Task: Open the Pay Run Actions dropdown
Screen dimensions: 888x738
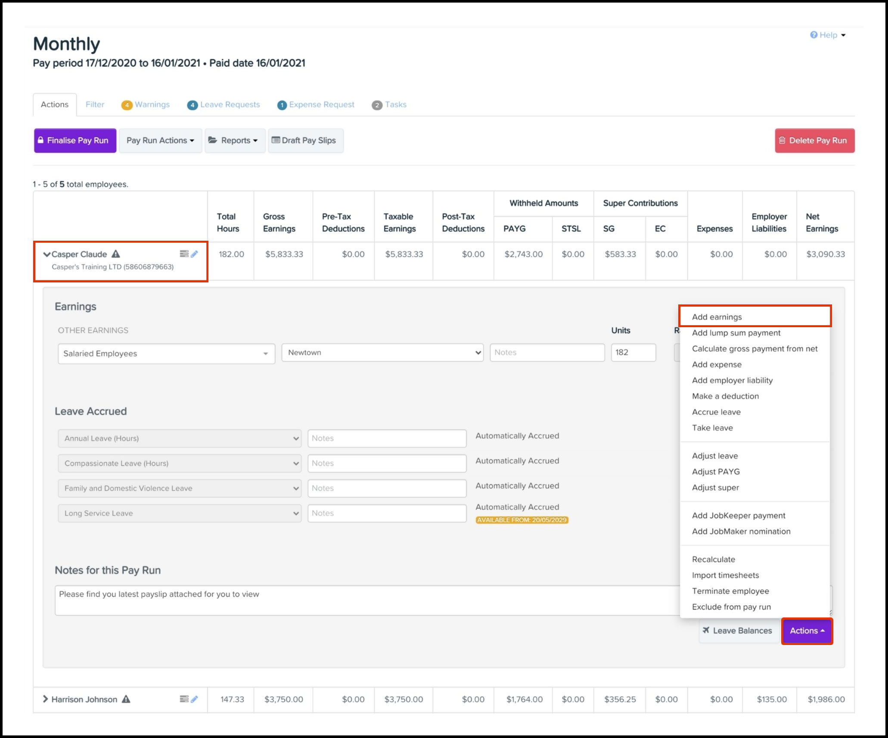Action: (x=160, y=140)
